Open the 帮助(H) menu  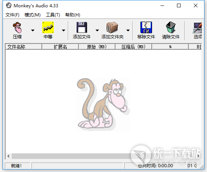tap(73, 15)
